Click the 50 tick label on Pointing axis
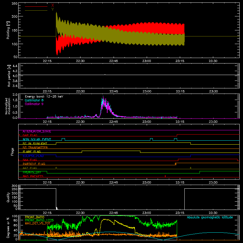The width and height of the screenshot is (243, 243). 15,57
